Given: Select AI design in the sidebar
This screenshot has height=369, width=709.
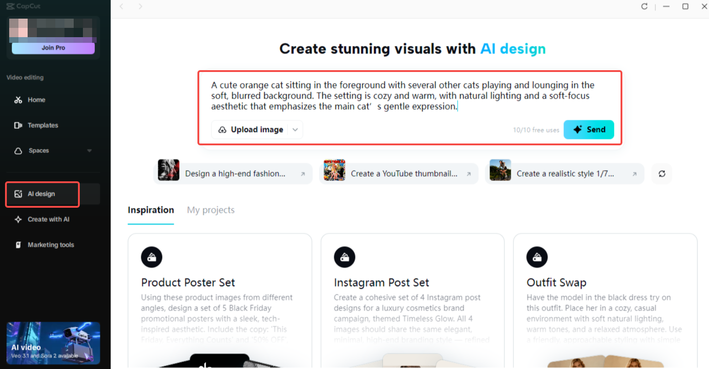Looking at the screenshot, I should [x=53, y=194].
